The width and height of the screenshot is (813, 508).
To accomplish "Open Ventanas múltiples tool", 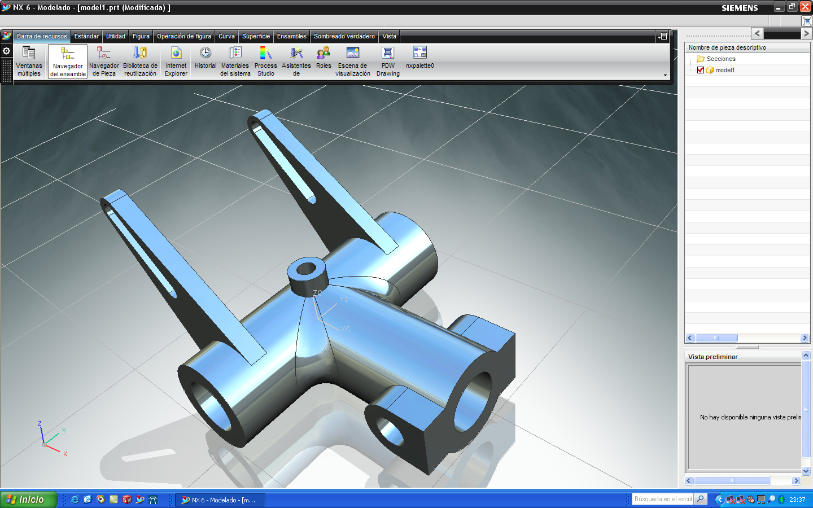I will [x=29, y=61].
